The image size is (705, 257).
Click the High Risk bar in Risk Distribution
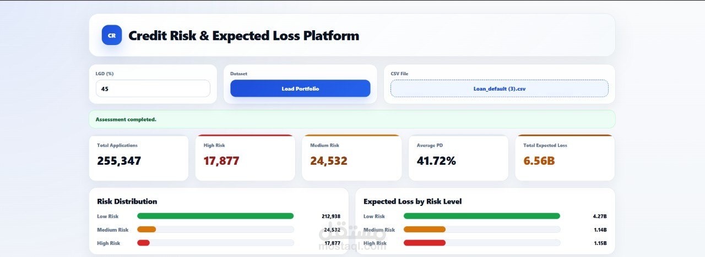pyautogui.click(x=215, y=243)
